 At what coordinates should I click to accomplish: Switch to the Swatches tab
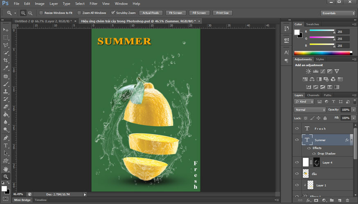pos(313,24)
